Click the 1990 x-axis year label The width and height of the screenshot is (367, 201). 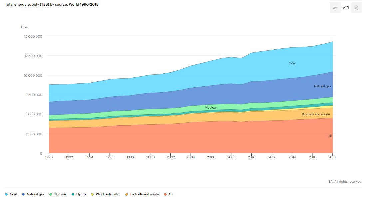(49, 157)
